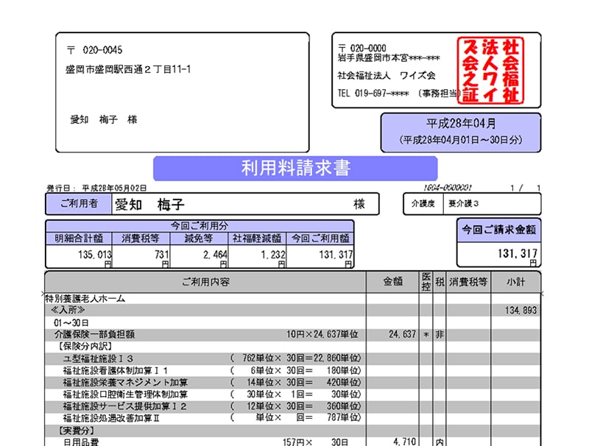Click the ≪入所≫ row label
The image size is (589, 446).
tap(68, 311)
